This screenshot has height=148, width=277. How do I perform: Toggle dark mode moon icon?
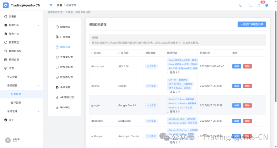(241, 5)
